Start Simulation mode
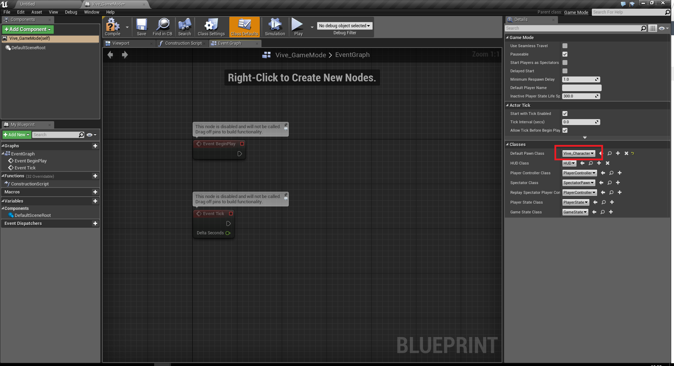Image resolution: width=674 pixels, height=366 pixels. [275, 27]
